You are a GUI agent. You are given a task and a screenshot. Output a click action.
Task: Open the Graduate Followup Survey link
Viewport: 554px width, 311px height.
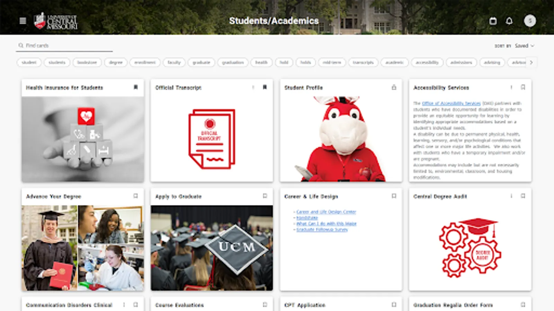pos(322,229)
